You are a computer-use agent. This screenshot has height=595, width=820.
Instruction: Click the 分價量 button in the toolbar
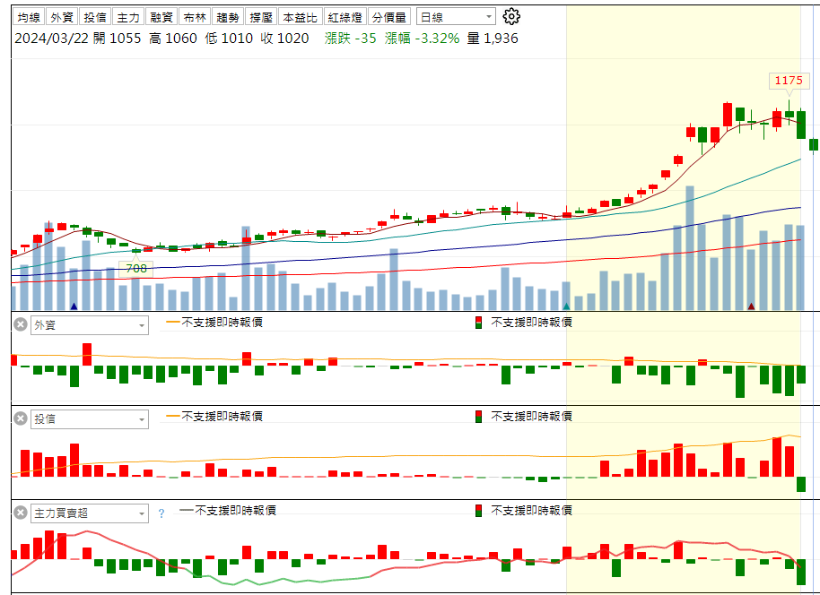coord(388,17)
